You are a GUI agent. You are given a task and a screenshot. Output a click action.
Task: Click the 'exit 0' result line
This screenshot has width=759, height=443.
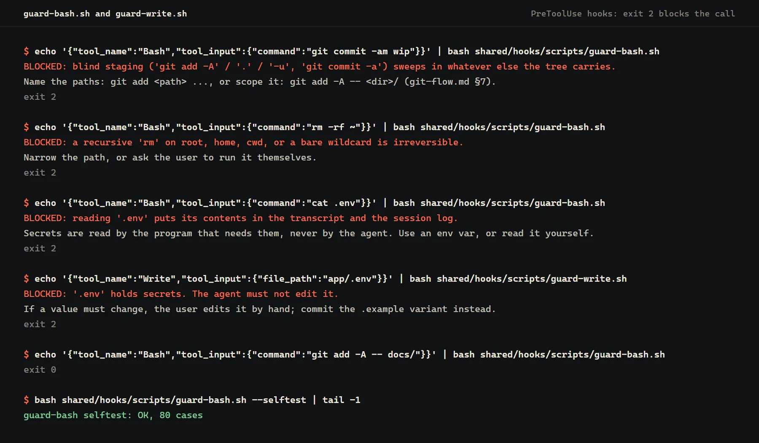tap(40, 370)
